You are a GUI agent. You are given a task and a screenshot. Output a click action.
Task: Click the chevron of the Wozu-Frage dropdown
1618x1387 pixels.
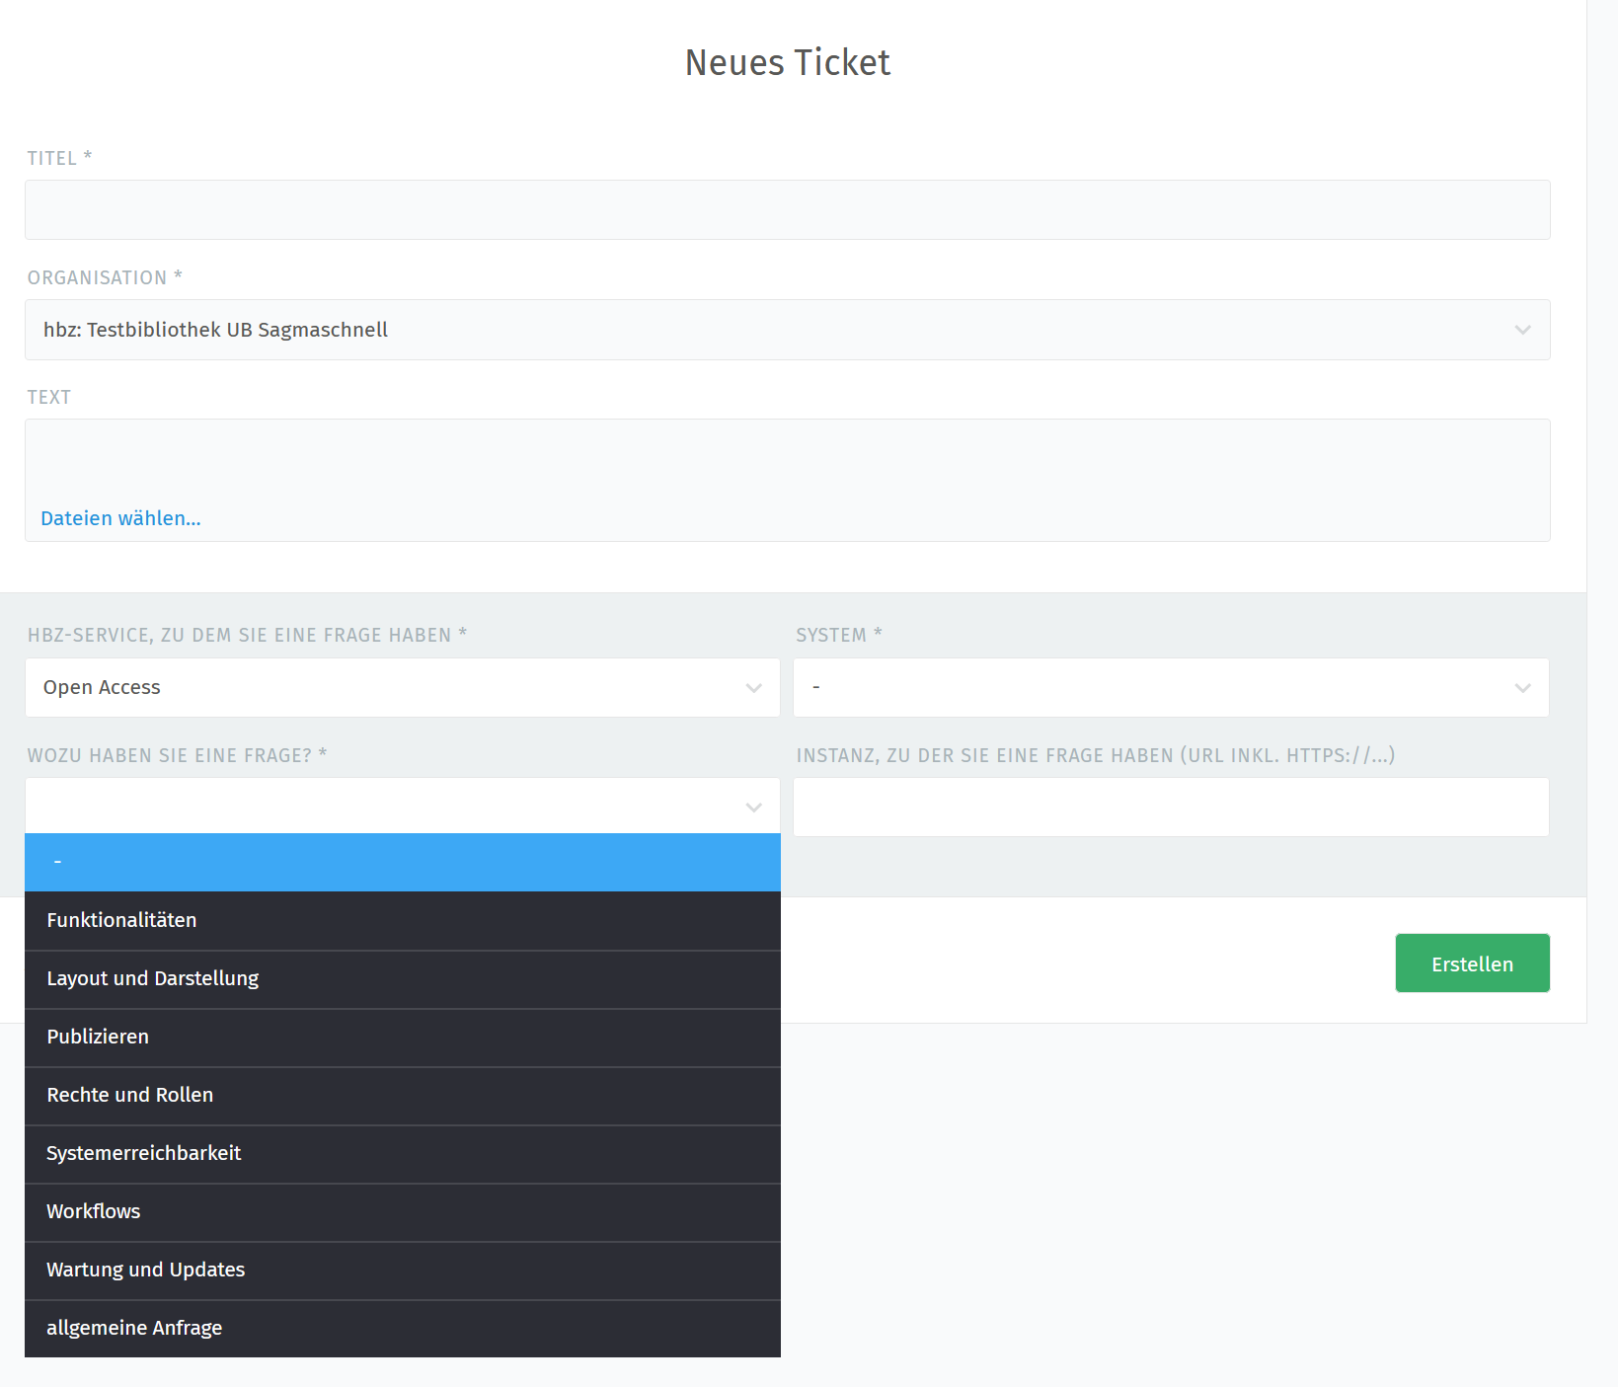click(754, 808)
